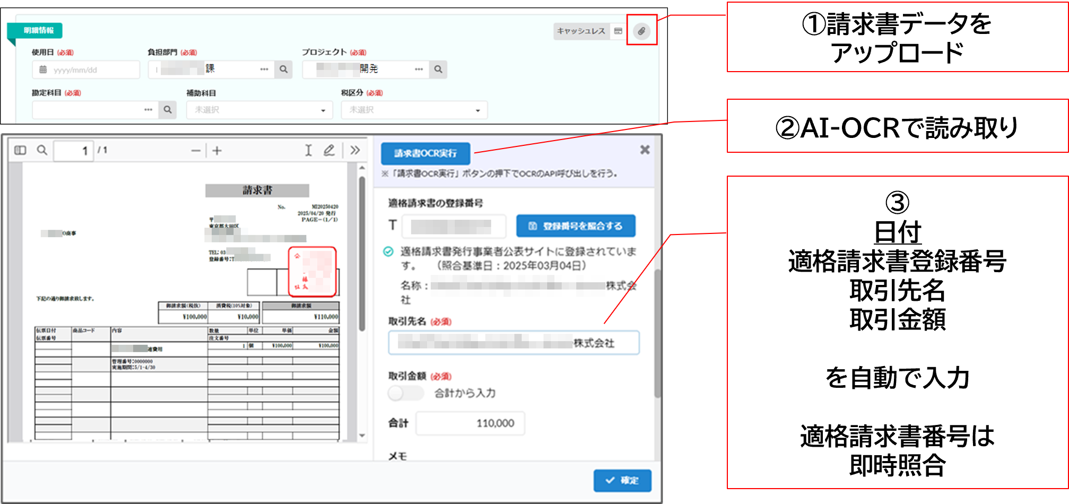The image size is (1069, 504).
Task: Zoom in PDF with plus icon
Action: [x=217, y=151]
